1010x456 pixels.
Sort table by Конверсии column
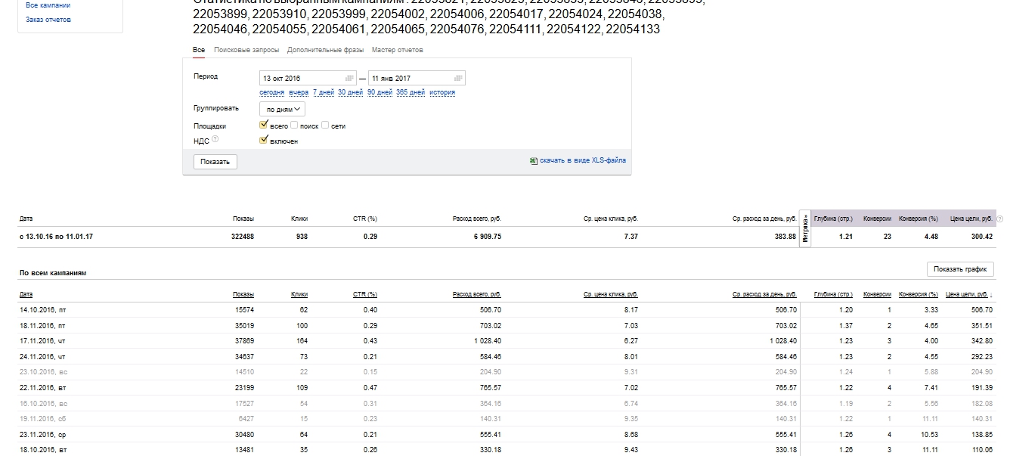(877, 294)
